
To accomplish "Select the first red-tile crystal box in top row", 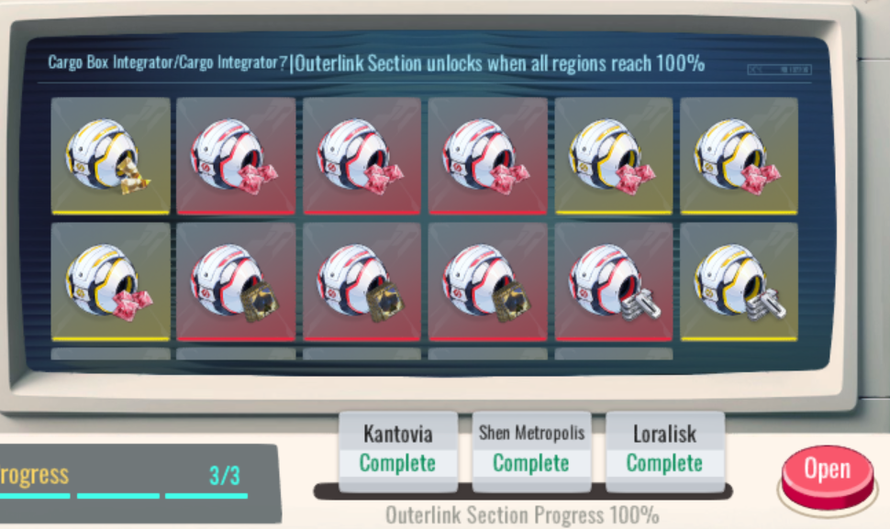I will tap(236, 156).
